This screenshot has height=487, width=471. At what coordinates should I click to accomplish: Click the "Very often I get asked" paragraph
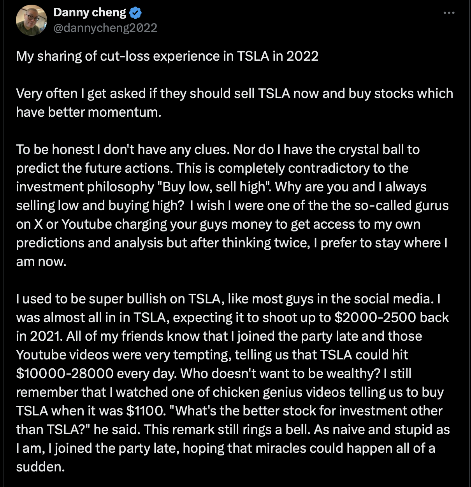[x=234, y=103]
